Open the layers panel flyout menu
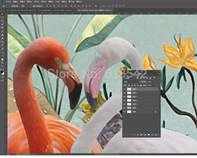The width and height of the screenshot is (197, 158). coord(159,74)
